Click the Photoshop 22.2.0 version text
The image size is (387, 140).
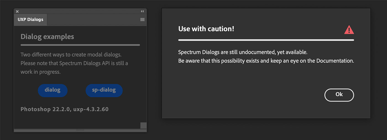click(64, 109)
